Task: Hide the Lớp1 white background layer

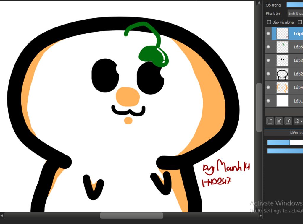Action: (x=268, y=101)
